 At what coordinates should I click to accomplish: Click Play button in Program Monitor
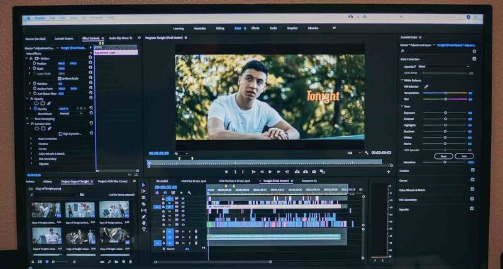[x=270, y=172]
